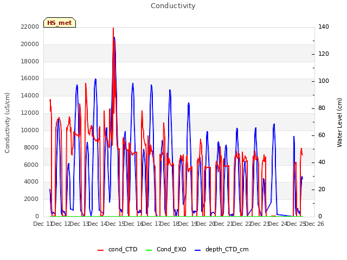347x260 pixels.
Task: Click the 18000 left axis value
Action: tap(30, 61)
